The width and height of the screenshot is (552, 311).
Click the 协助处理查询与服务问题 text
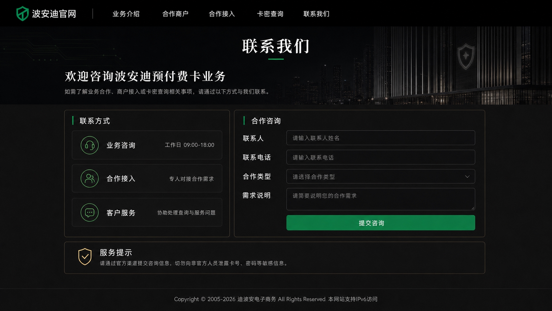[x=186, y=213]
